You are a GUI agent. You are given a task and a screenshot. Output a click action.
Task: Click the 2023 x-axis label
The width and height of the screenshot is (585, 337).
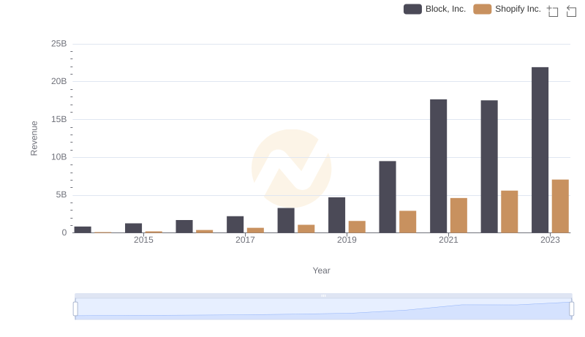click(x=551, y=240)
